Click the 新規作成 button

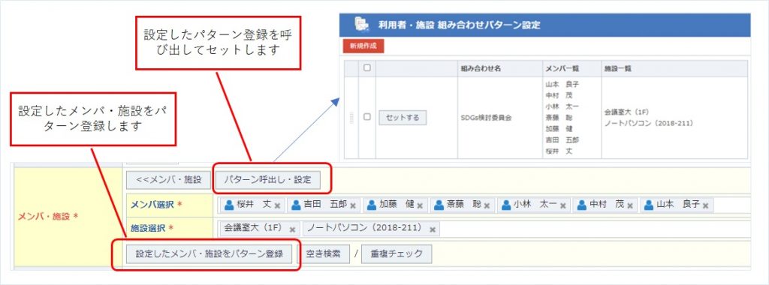coord(363,46)
